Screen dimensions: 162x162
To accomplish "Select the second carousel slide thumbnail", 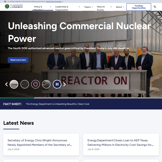I will tap(25, 84).
